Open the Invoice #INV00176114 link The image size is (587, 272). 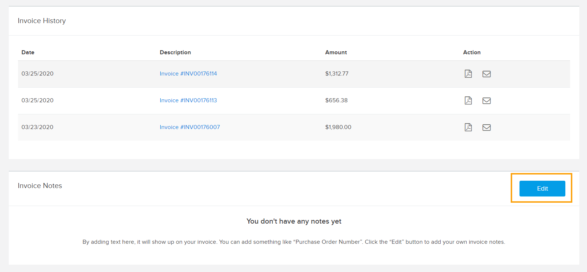[188, 74]
